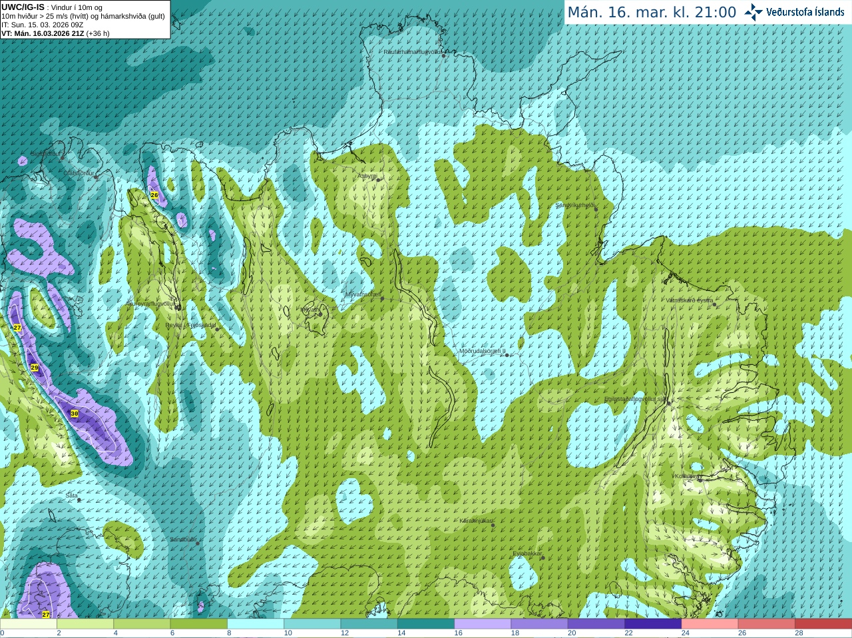
Task: Pick the 24–26 pink legend swatch
Action: pyautogui.click(x=710, y=624)
